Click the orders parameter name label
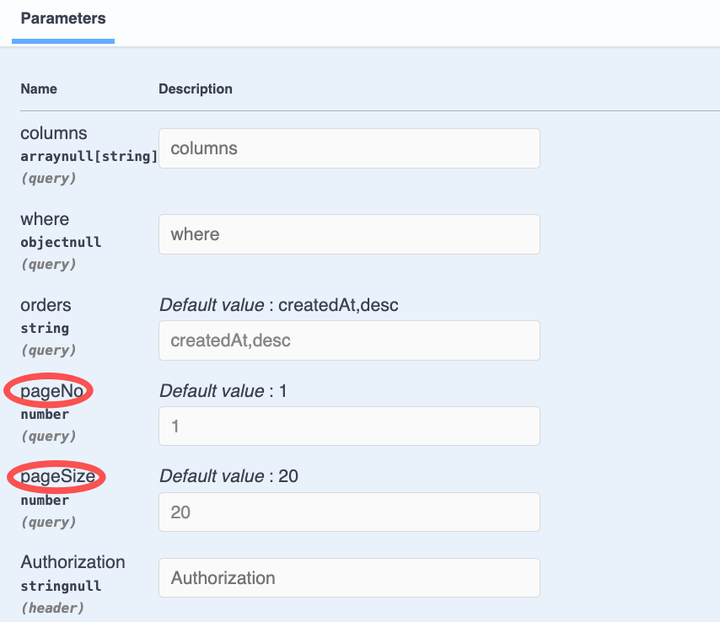720x622 pixels. (46, 305)
